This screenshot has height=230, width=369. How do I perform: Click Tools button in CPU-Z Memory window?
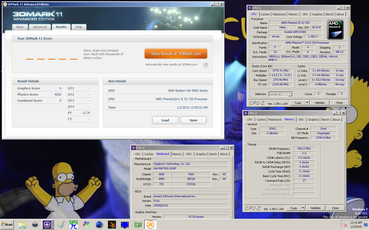point(294,208)
